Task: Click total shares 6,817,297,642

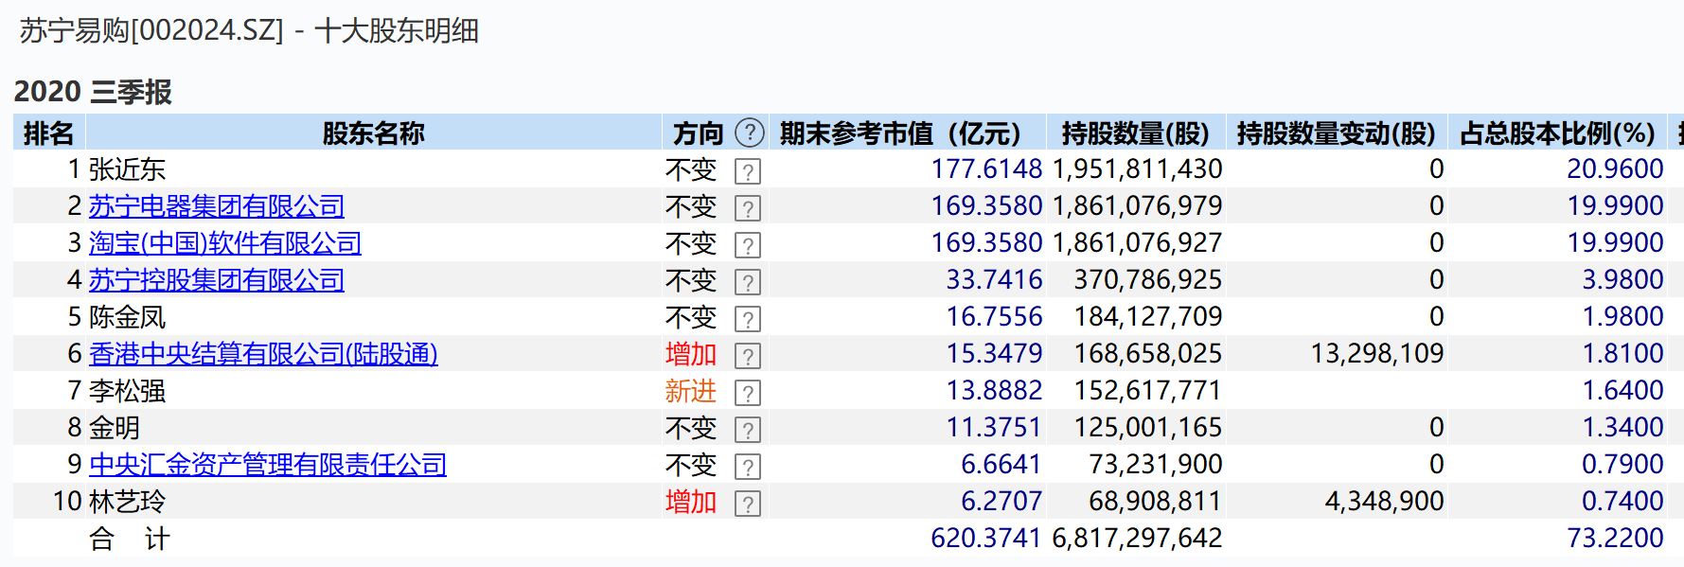Action: pos(1137,539)
